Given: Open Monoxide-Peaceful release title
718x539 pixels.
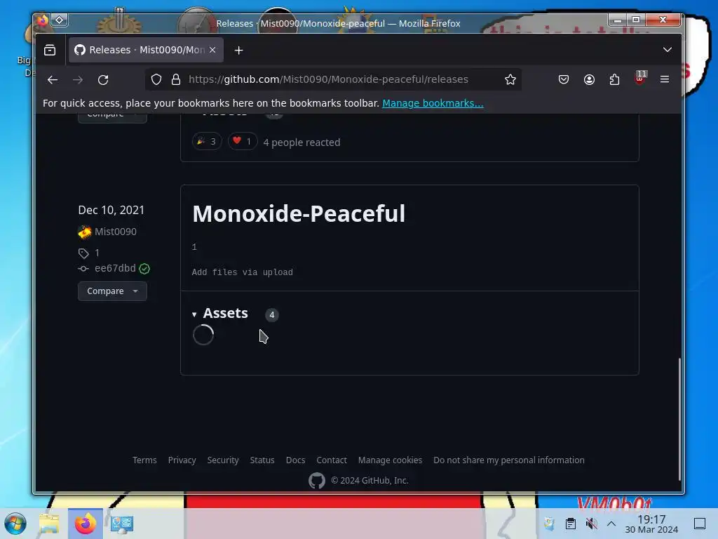Looking at the screenshot, I should tap(299, 213).
